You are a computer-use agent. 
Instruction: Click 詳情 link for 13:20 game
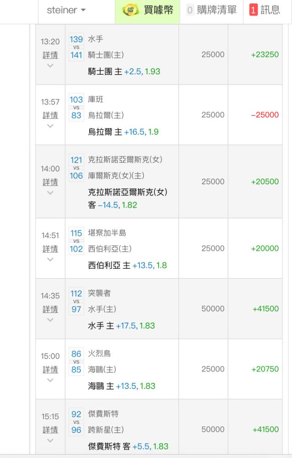[x=50, y=55]
